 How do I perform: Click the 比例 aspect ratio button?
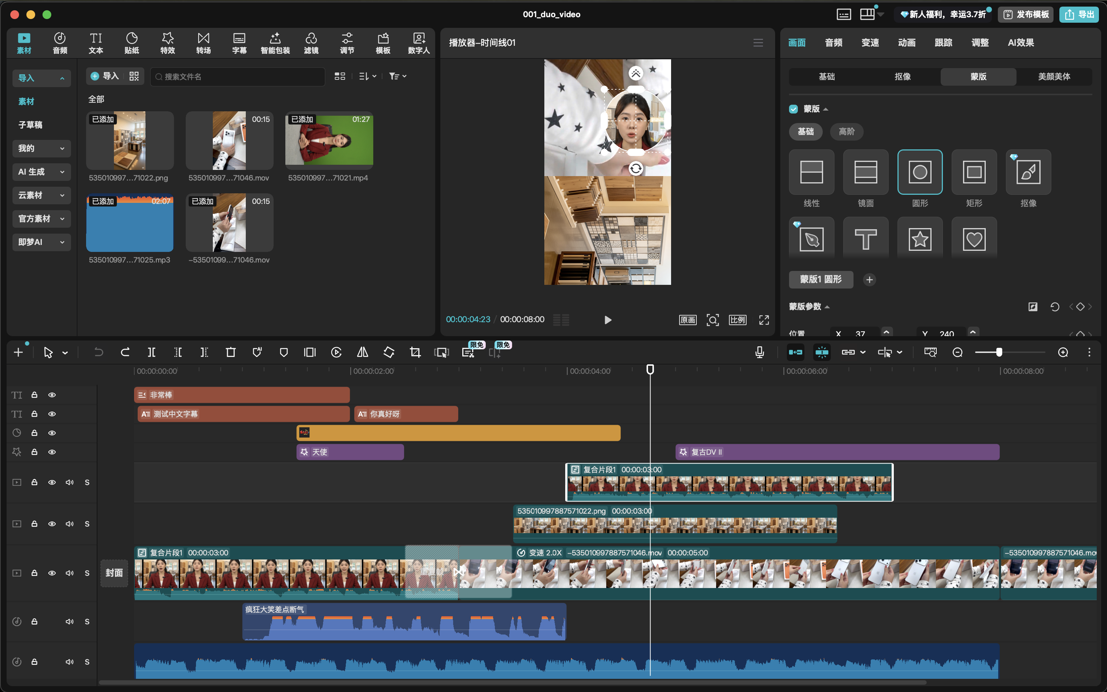[x=737, y=320]
